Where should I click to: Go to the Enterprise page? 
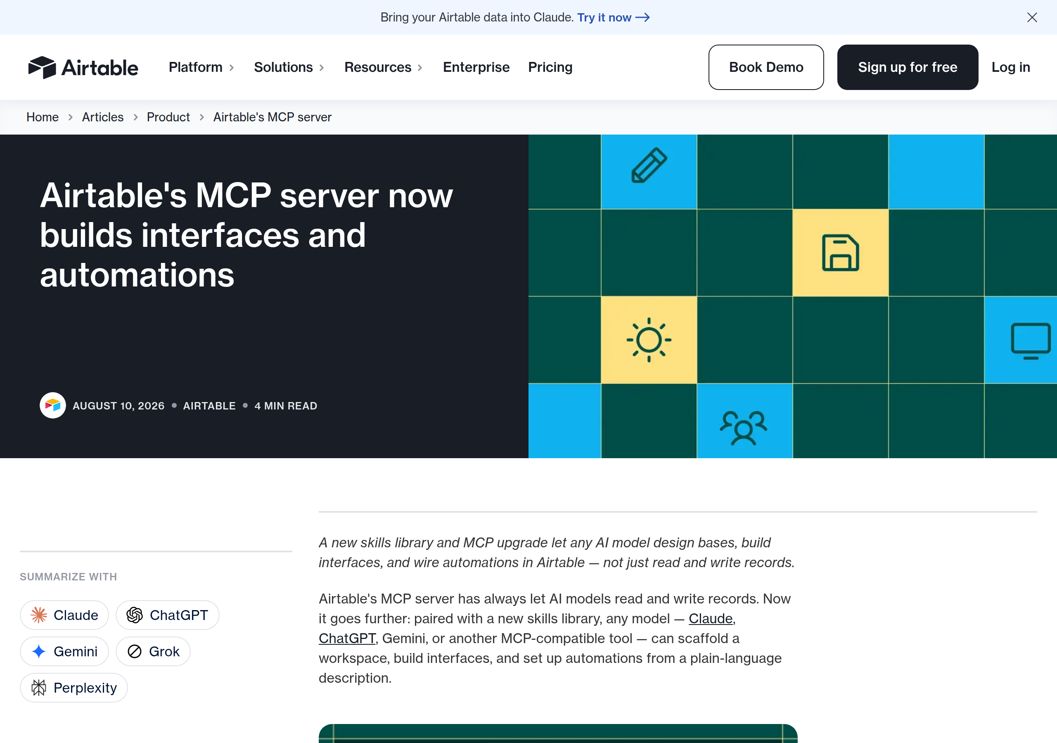pos(476,67)
